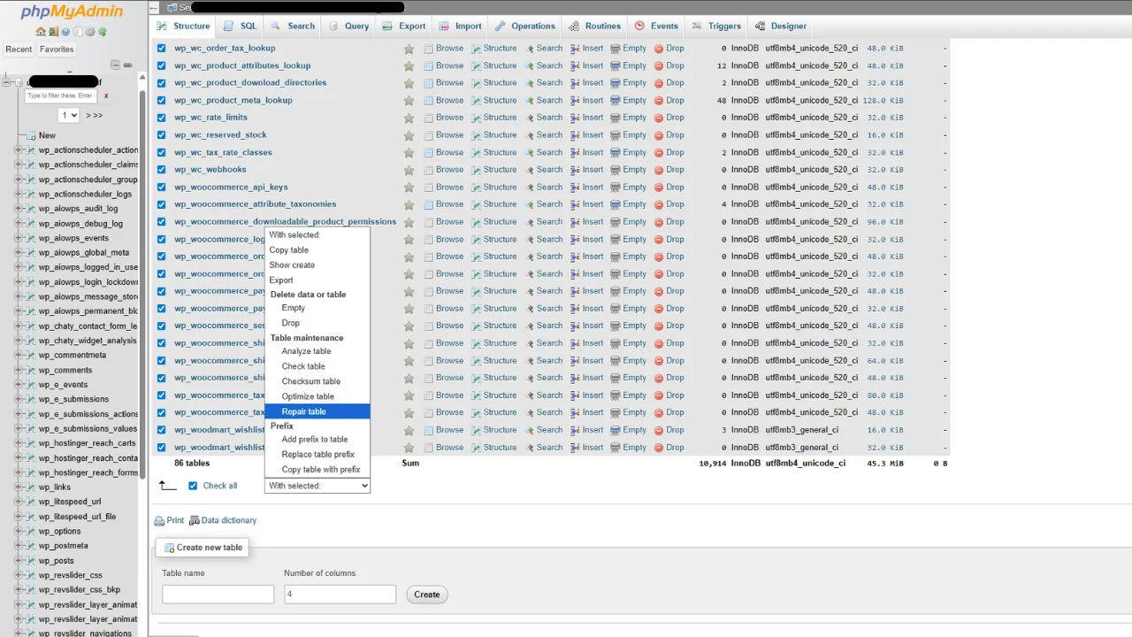This screenshot has width=1132, height=637.
Task: Toggle the link with main panel icon
Action: coord(127,65)
